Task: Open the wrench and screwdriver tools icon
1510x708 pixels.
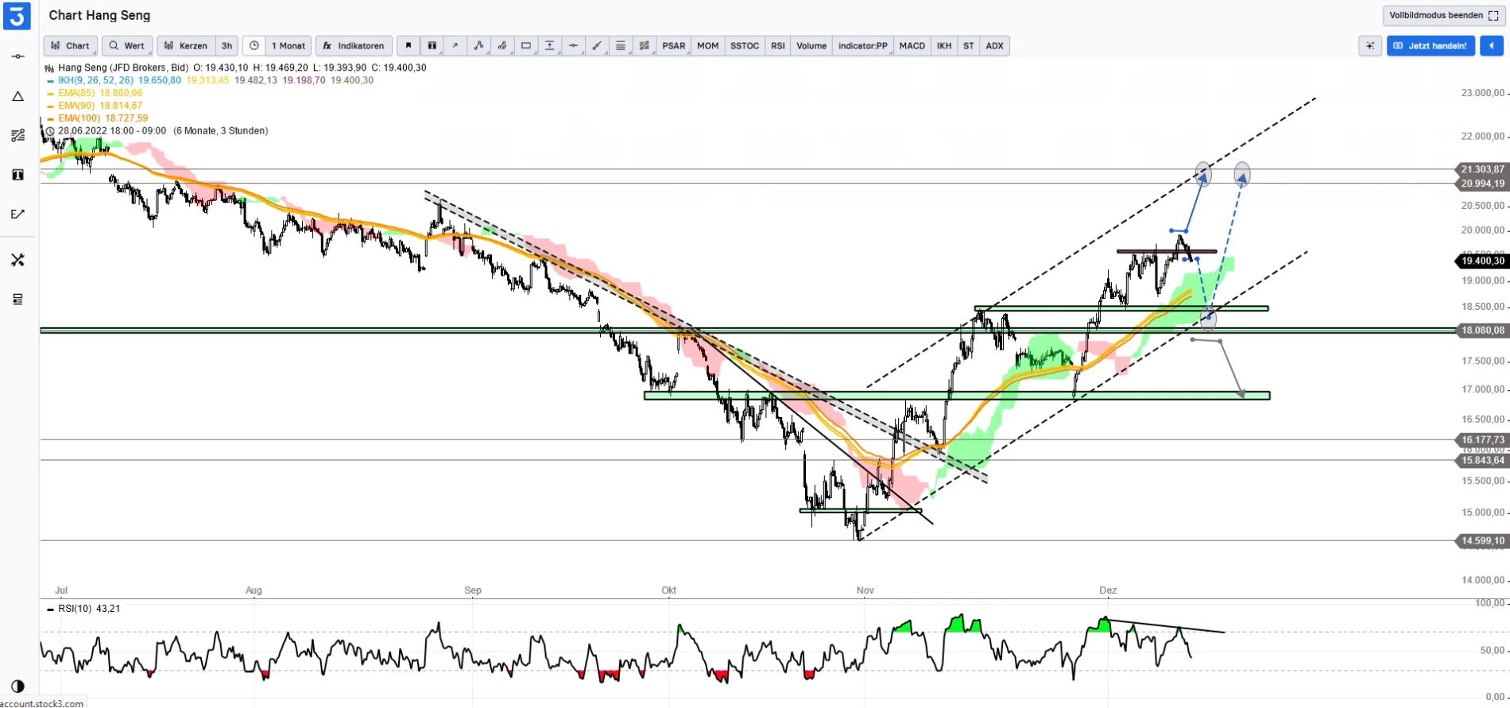Action: (x=17, y=260)
